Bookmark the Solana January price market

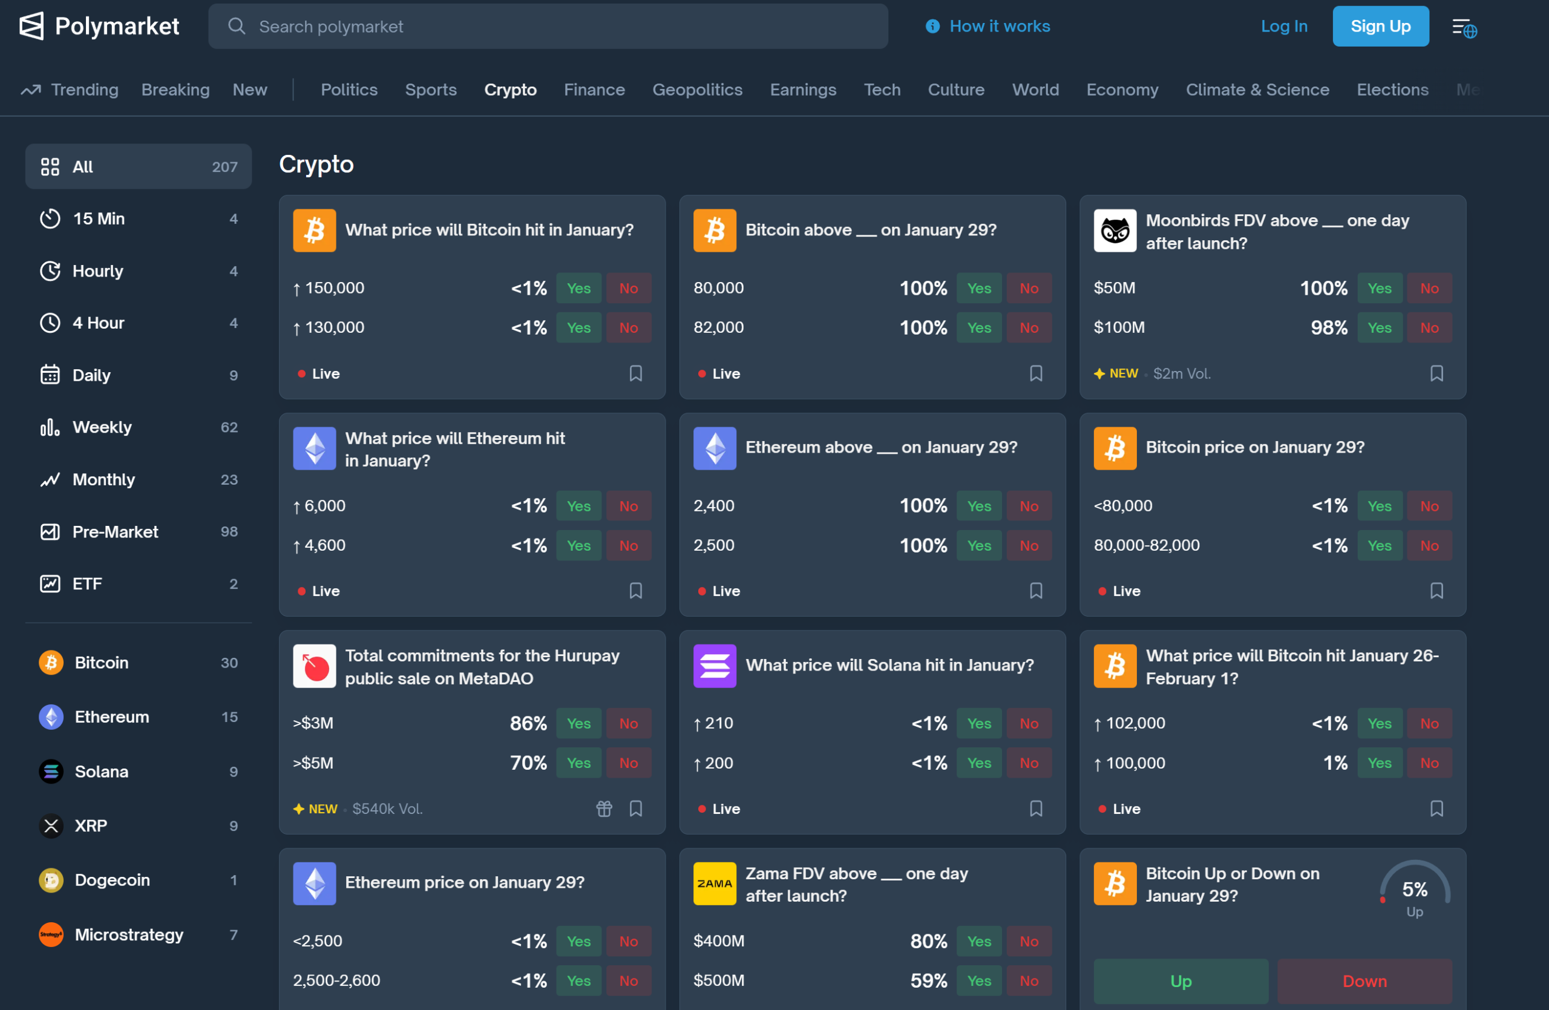[x=1036, y=808]
